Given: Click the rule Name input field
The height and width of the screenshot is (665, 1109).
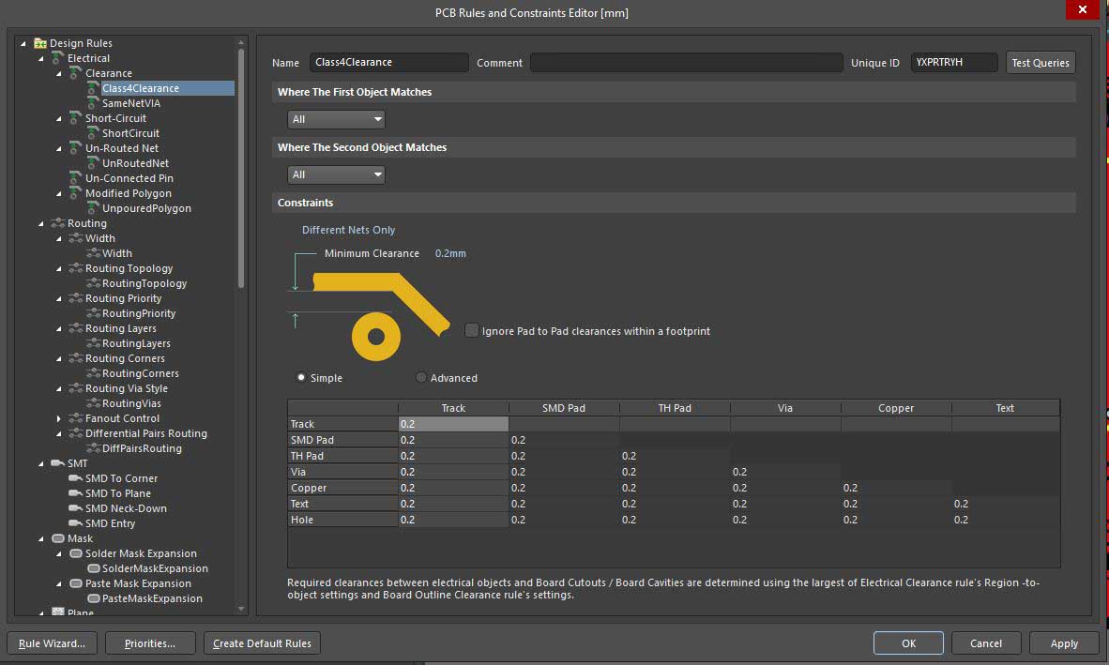Looking at the screenshot, I should pos(388,63).
